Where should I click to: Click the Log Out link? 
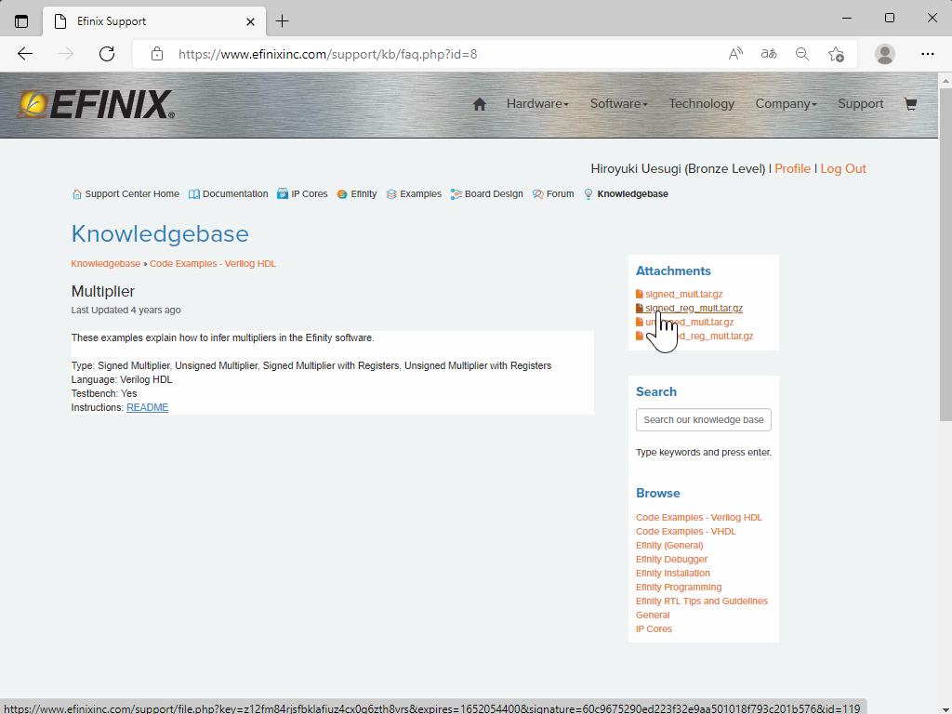pyautogui.click(x=842, y=169)
